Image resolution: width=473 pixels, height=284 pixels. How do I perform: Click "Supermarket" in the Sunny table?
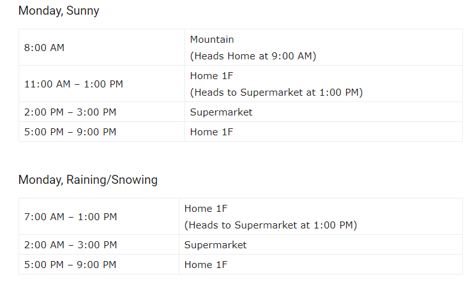[221, 112]
